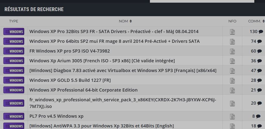
Task: Click the NFO column header
Action: [232, 21]
